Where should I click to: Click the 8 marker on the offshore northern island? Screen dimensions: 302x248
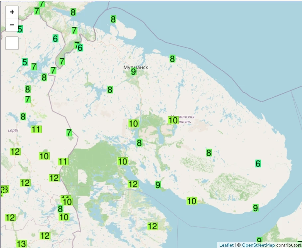[x=113, y=20]
